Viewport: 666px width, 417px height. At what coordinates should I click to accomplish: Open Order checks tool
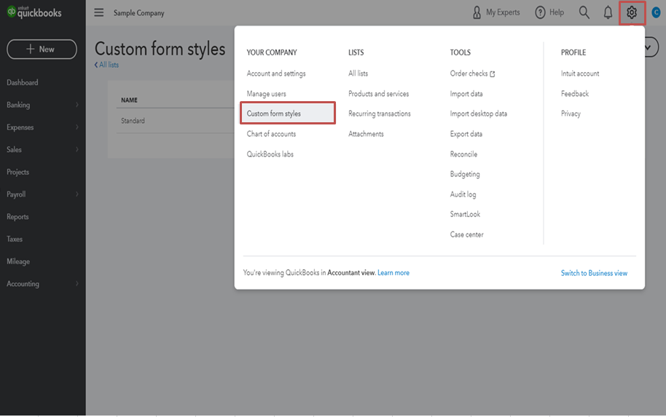[469, 74]
